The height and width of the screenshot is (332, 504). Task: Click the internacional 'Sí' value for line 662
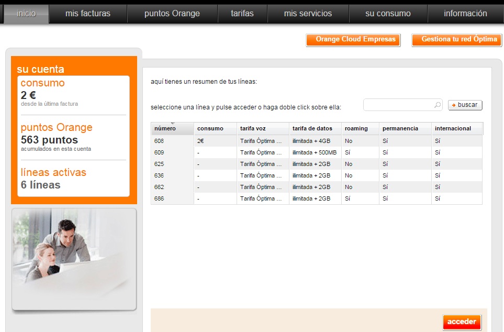point(438,187)
